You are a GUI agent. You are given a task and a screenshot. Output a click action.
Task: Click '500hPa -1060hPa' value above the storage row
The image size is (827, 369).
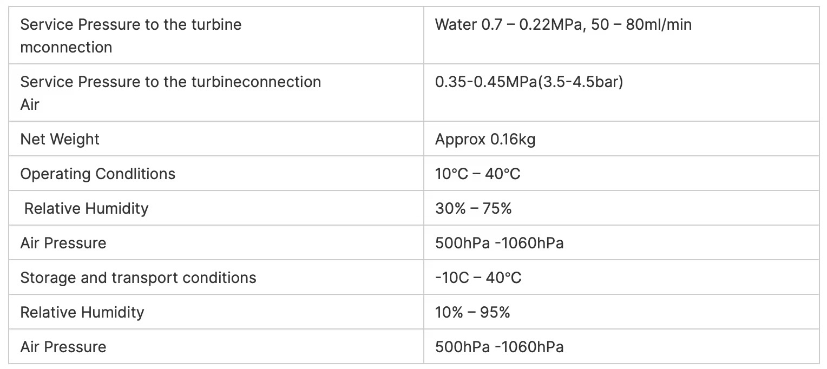(499, 243)
